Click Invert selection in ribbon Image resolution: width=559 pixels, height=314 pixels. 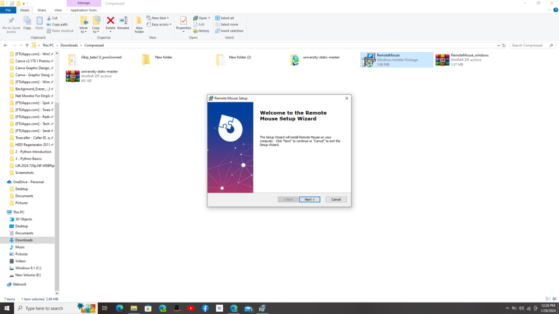[x=229, y=31]
